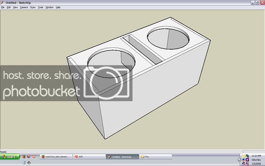
Task: Launch the colorful cube Quick Launch icon
Action: pos(29,156)
